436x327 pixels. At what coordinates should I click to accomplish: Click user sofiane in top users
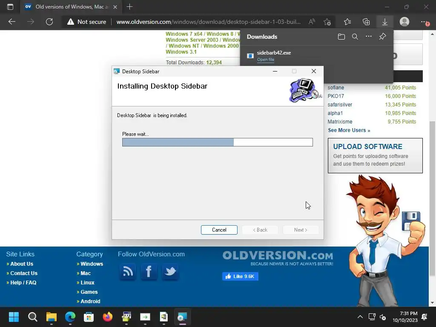pos(336,88)
